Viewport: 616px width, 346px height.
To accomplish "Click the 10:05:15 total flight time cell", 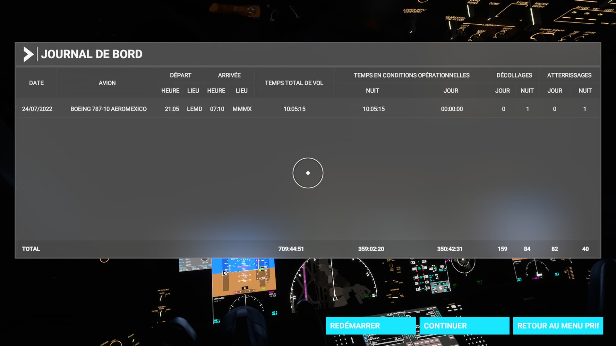I will click(x=294, y=109).
